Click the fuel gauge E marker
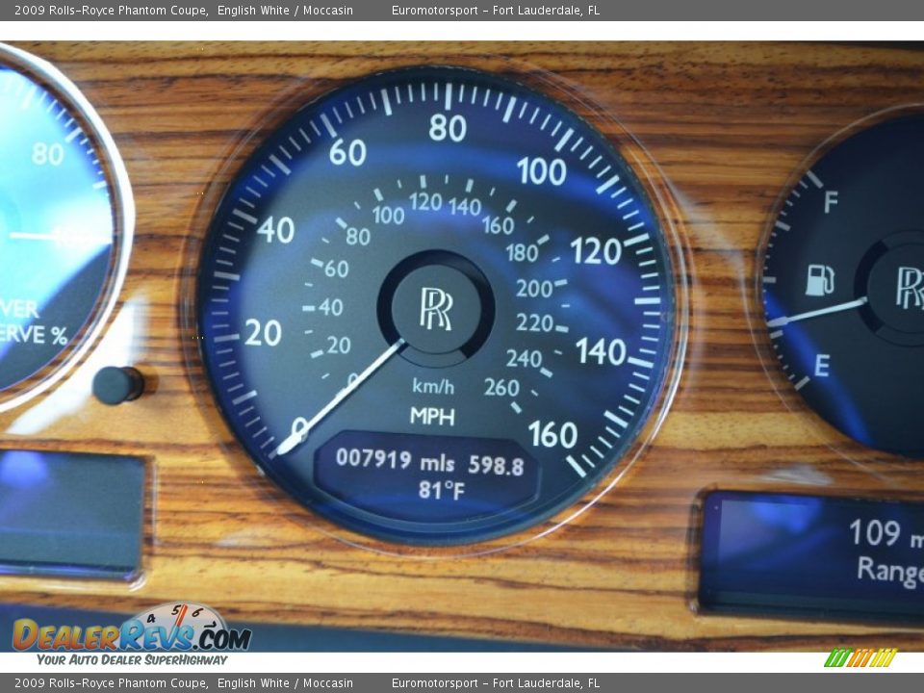This screenshot has height=693, width=924. pos(821,366)
